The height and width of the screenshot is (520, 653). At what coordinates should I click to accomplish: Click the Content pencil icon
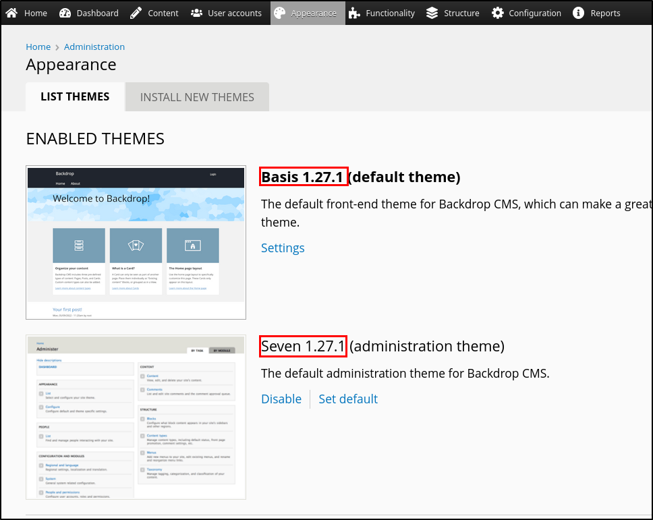[136, 13]
